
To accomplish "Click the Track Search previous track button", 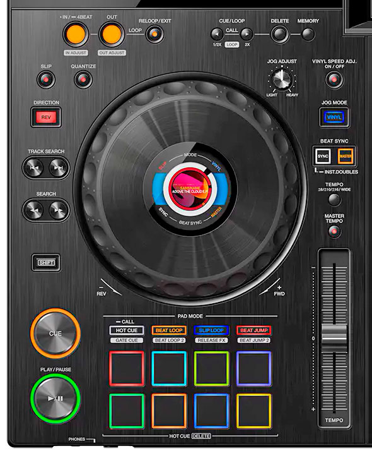I will tap(35, 167).
